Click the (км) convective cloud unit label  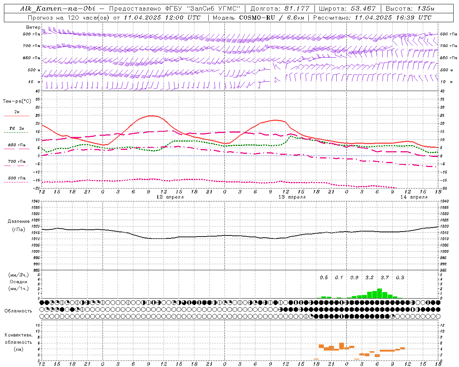click(x=19, y=349)
